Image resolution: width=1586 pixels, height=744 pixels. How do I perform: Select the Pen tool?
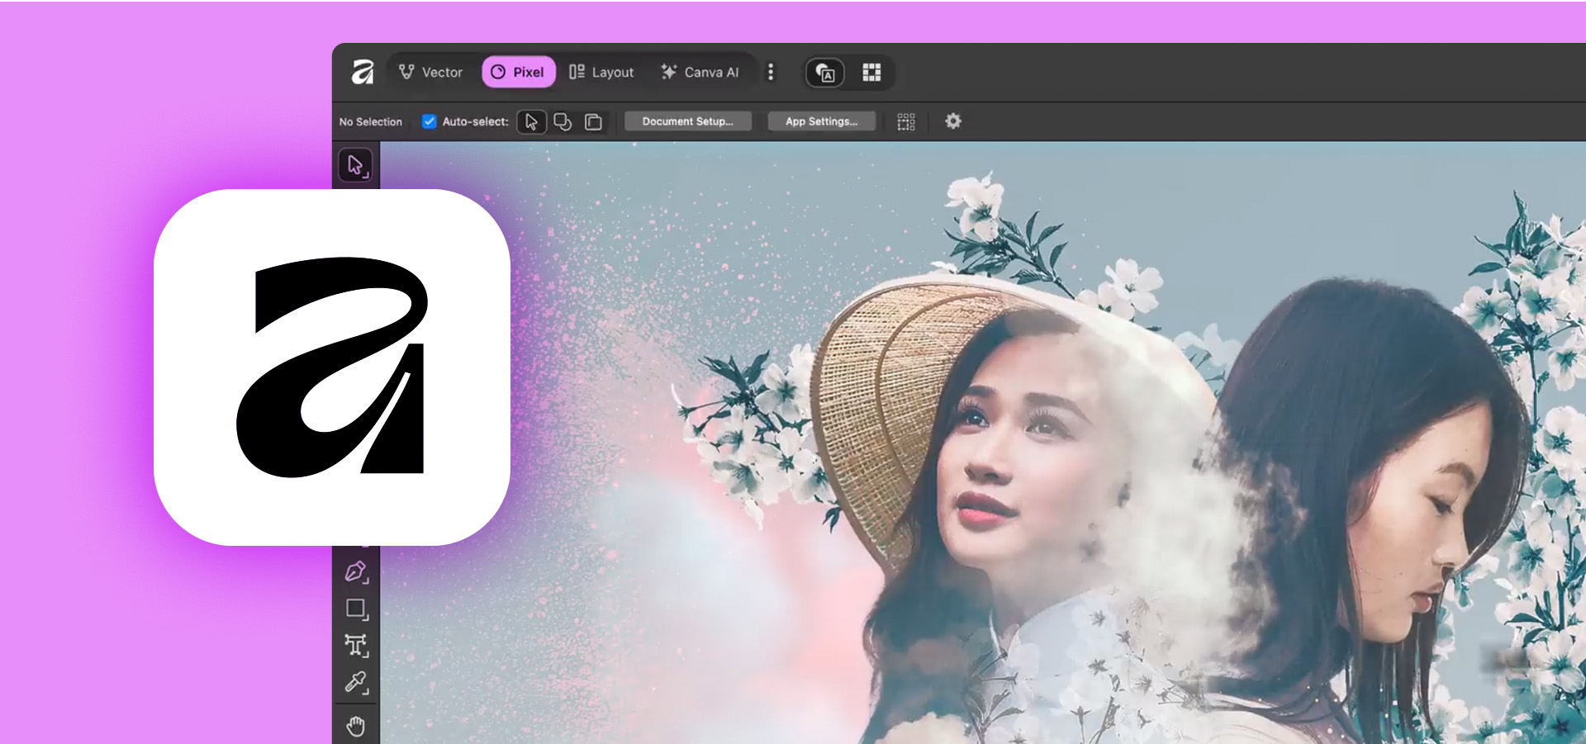point(356,571)
